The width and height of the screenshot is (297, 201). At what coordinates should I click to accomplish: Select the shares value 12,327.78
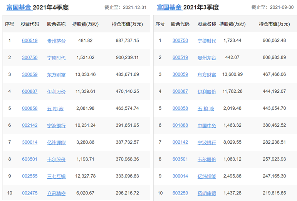pyautogui.click(x=86, y=176)
